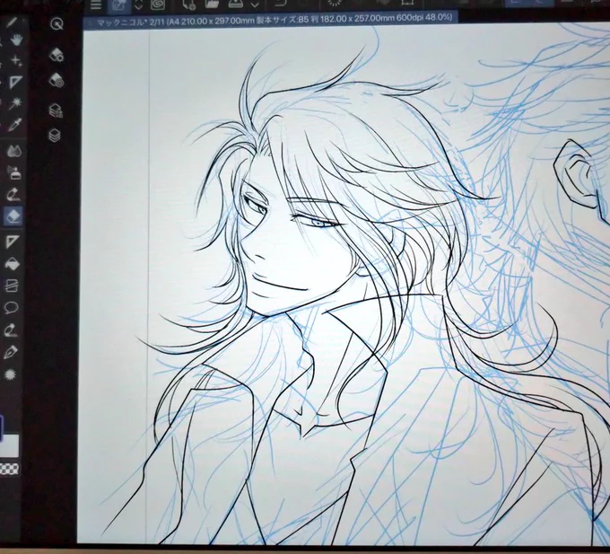Select the Eyedropper tool
This screenshot has width=610, height=554.
(x=14, y=126)
